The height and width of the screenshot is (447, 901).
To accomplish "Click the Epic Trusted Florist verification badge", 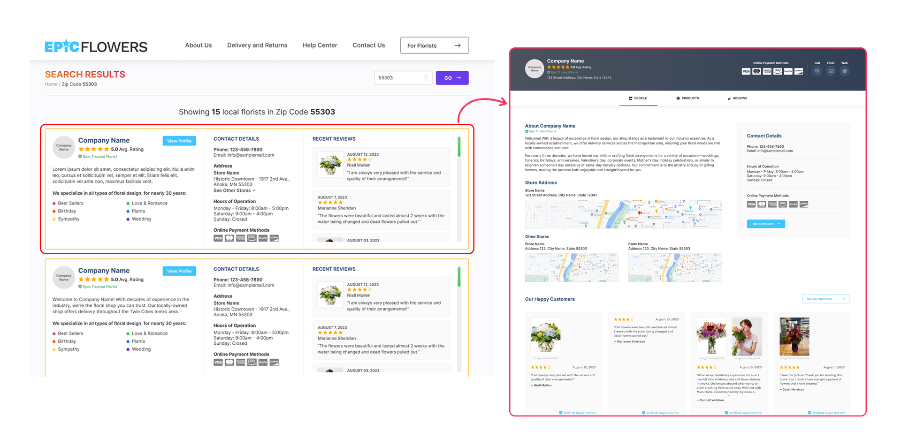I will click(98, 156).
